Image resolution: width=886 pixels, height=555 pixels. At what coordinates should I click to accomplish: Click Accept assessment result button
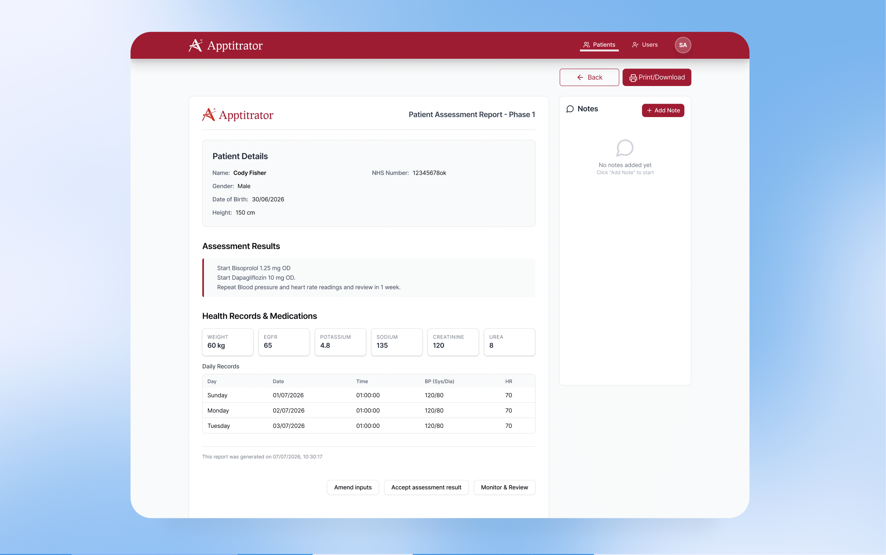pos(426,487)
